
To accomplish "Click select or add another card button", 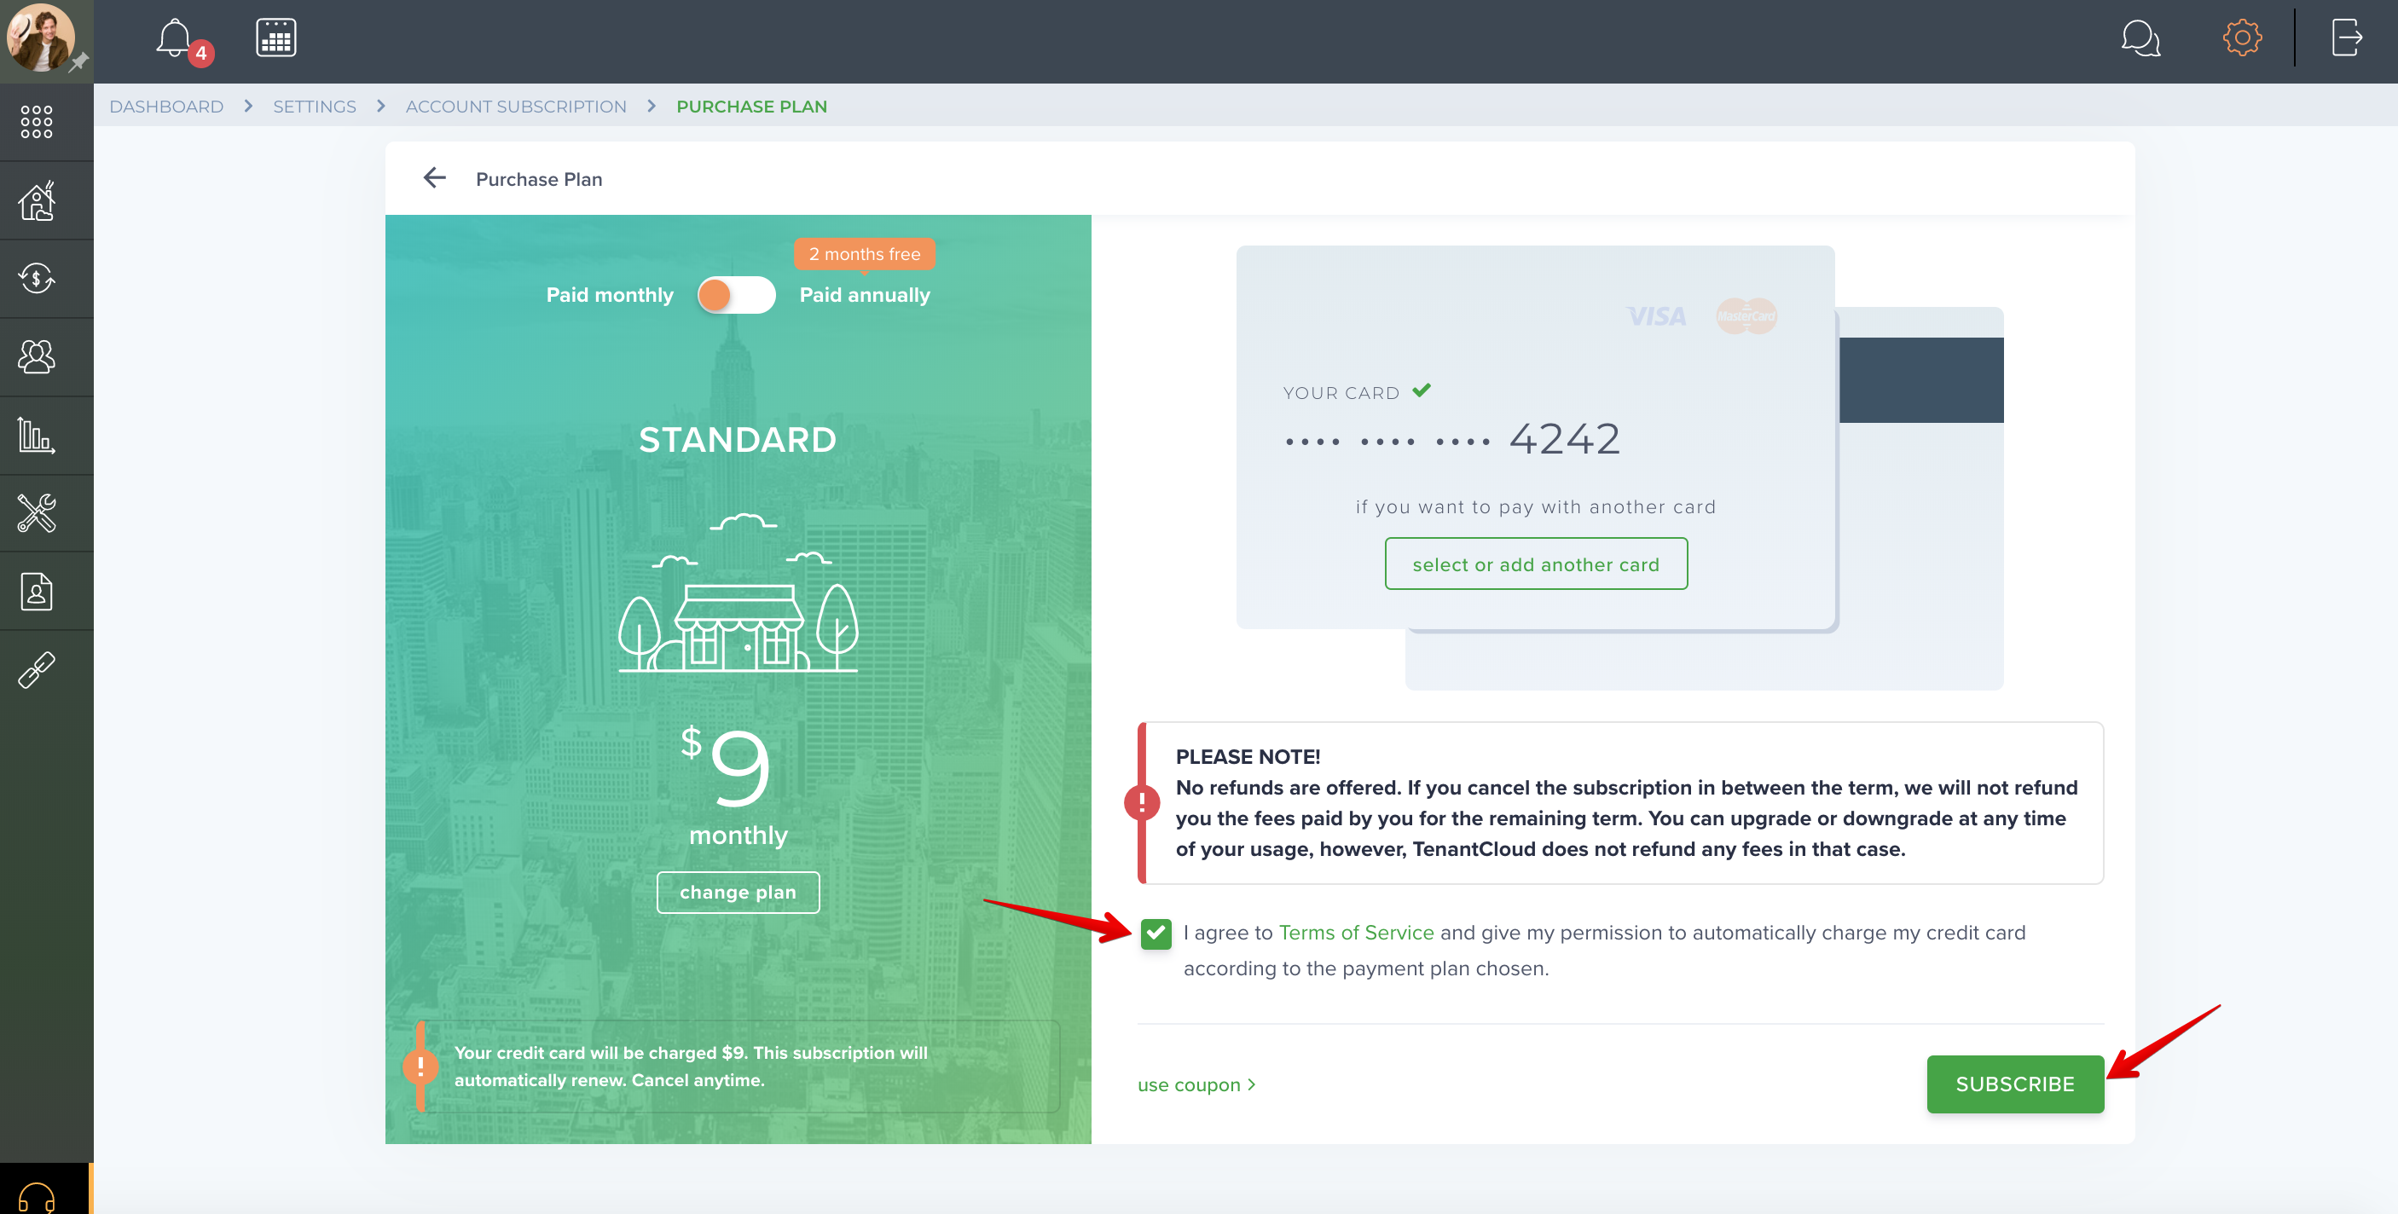I will point(1536,564).
